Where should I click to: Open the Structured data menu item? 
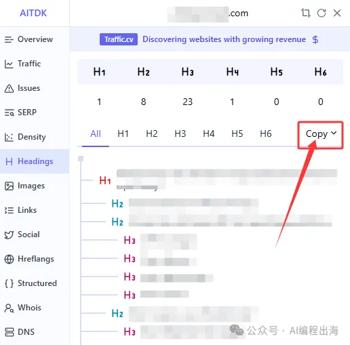point(31,283)
